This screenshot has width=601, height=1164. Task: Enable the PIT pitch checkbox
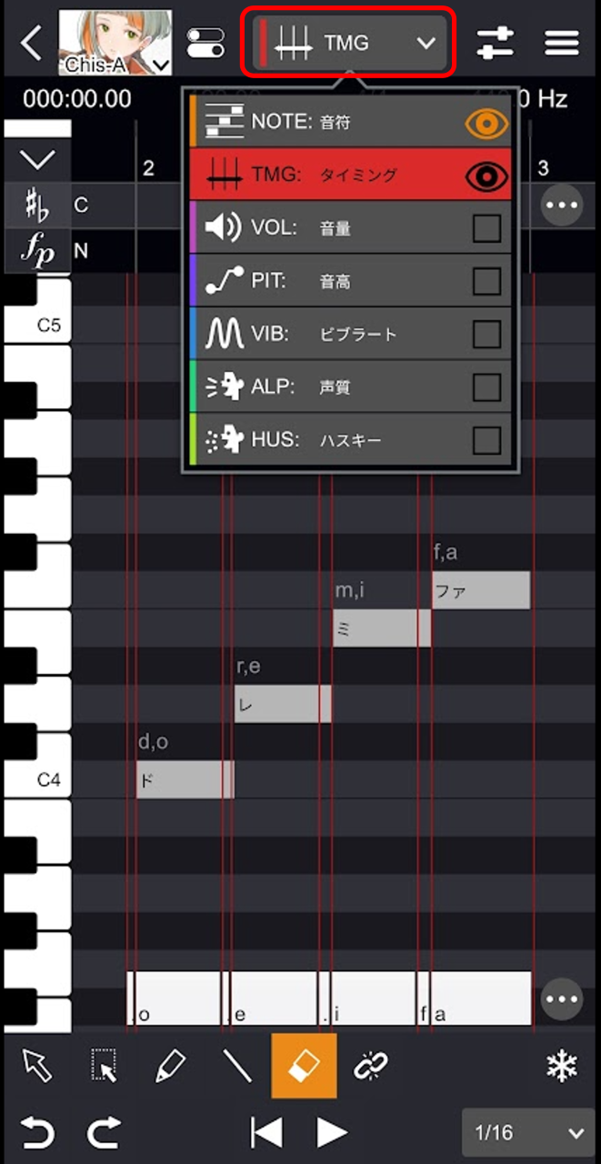click(486, 281)
